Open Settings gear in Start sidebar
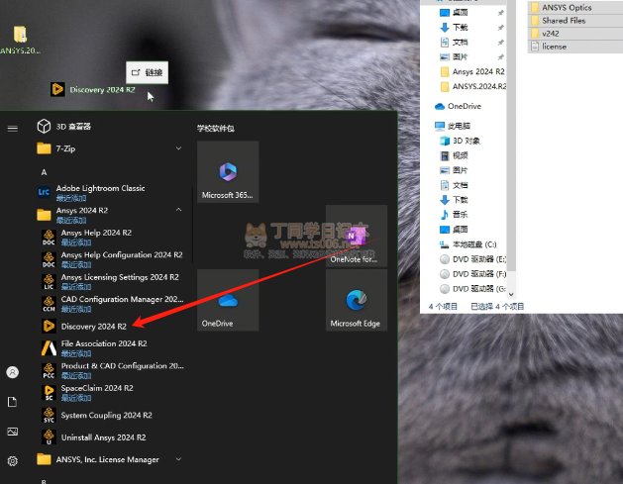Viewport: 623px width, 484px height. coord(13,461)
